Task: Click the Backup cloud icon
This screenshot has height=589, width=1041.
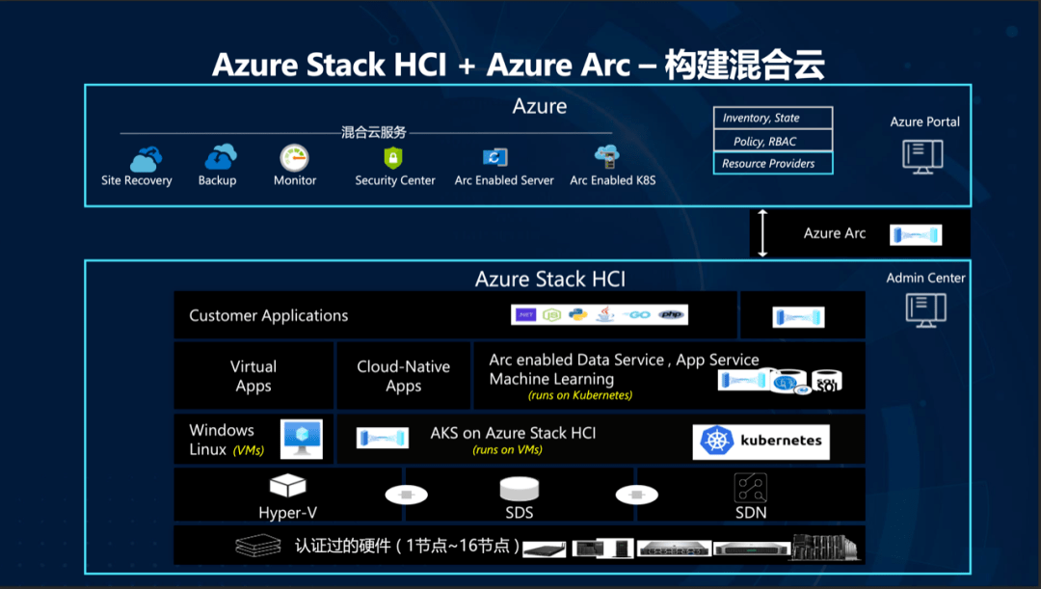Action: 221,157
